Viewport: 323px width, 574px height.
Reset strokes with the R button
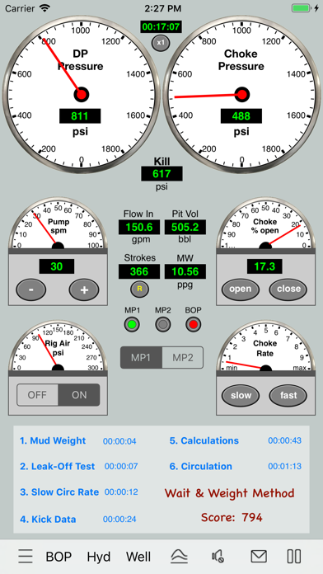(x=139, y=289)
